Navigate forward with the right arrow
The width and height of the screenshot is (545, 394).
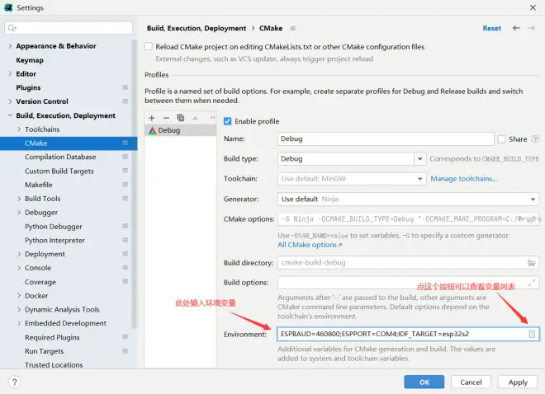531,28
